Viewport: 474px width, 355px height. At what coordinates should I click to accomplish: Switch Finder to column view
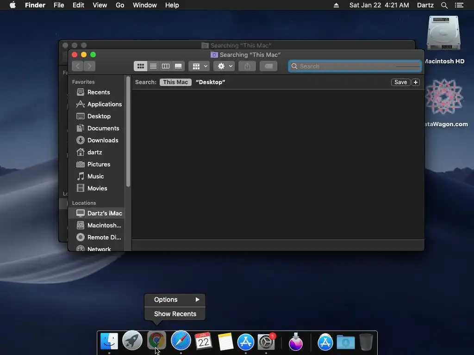166,66
